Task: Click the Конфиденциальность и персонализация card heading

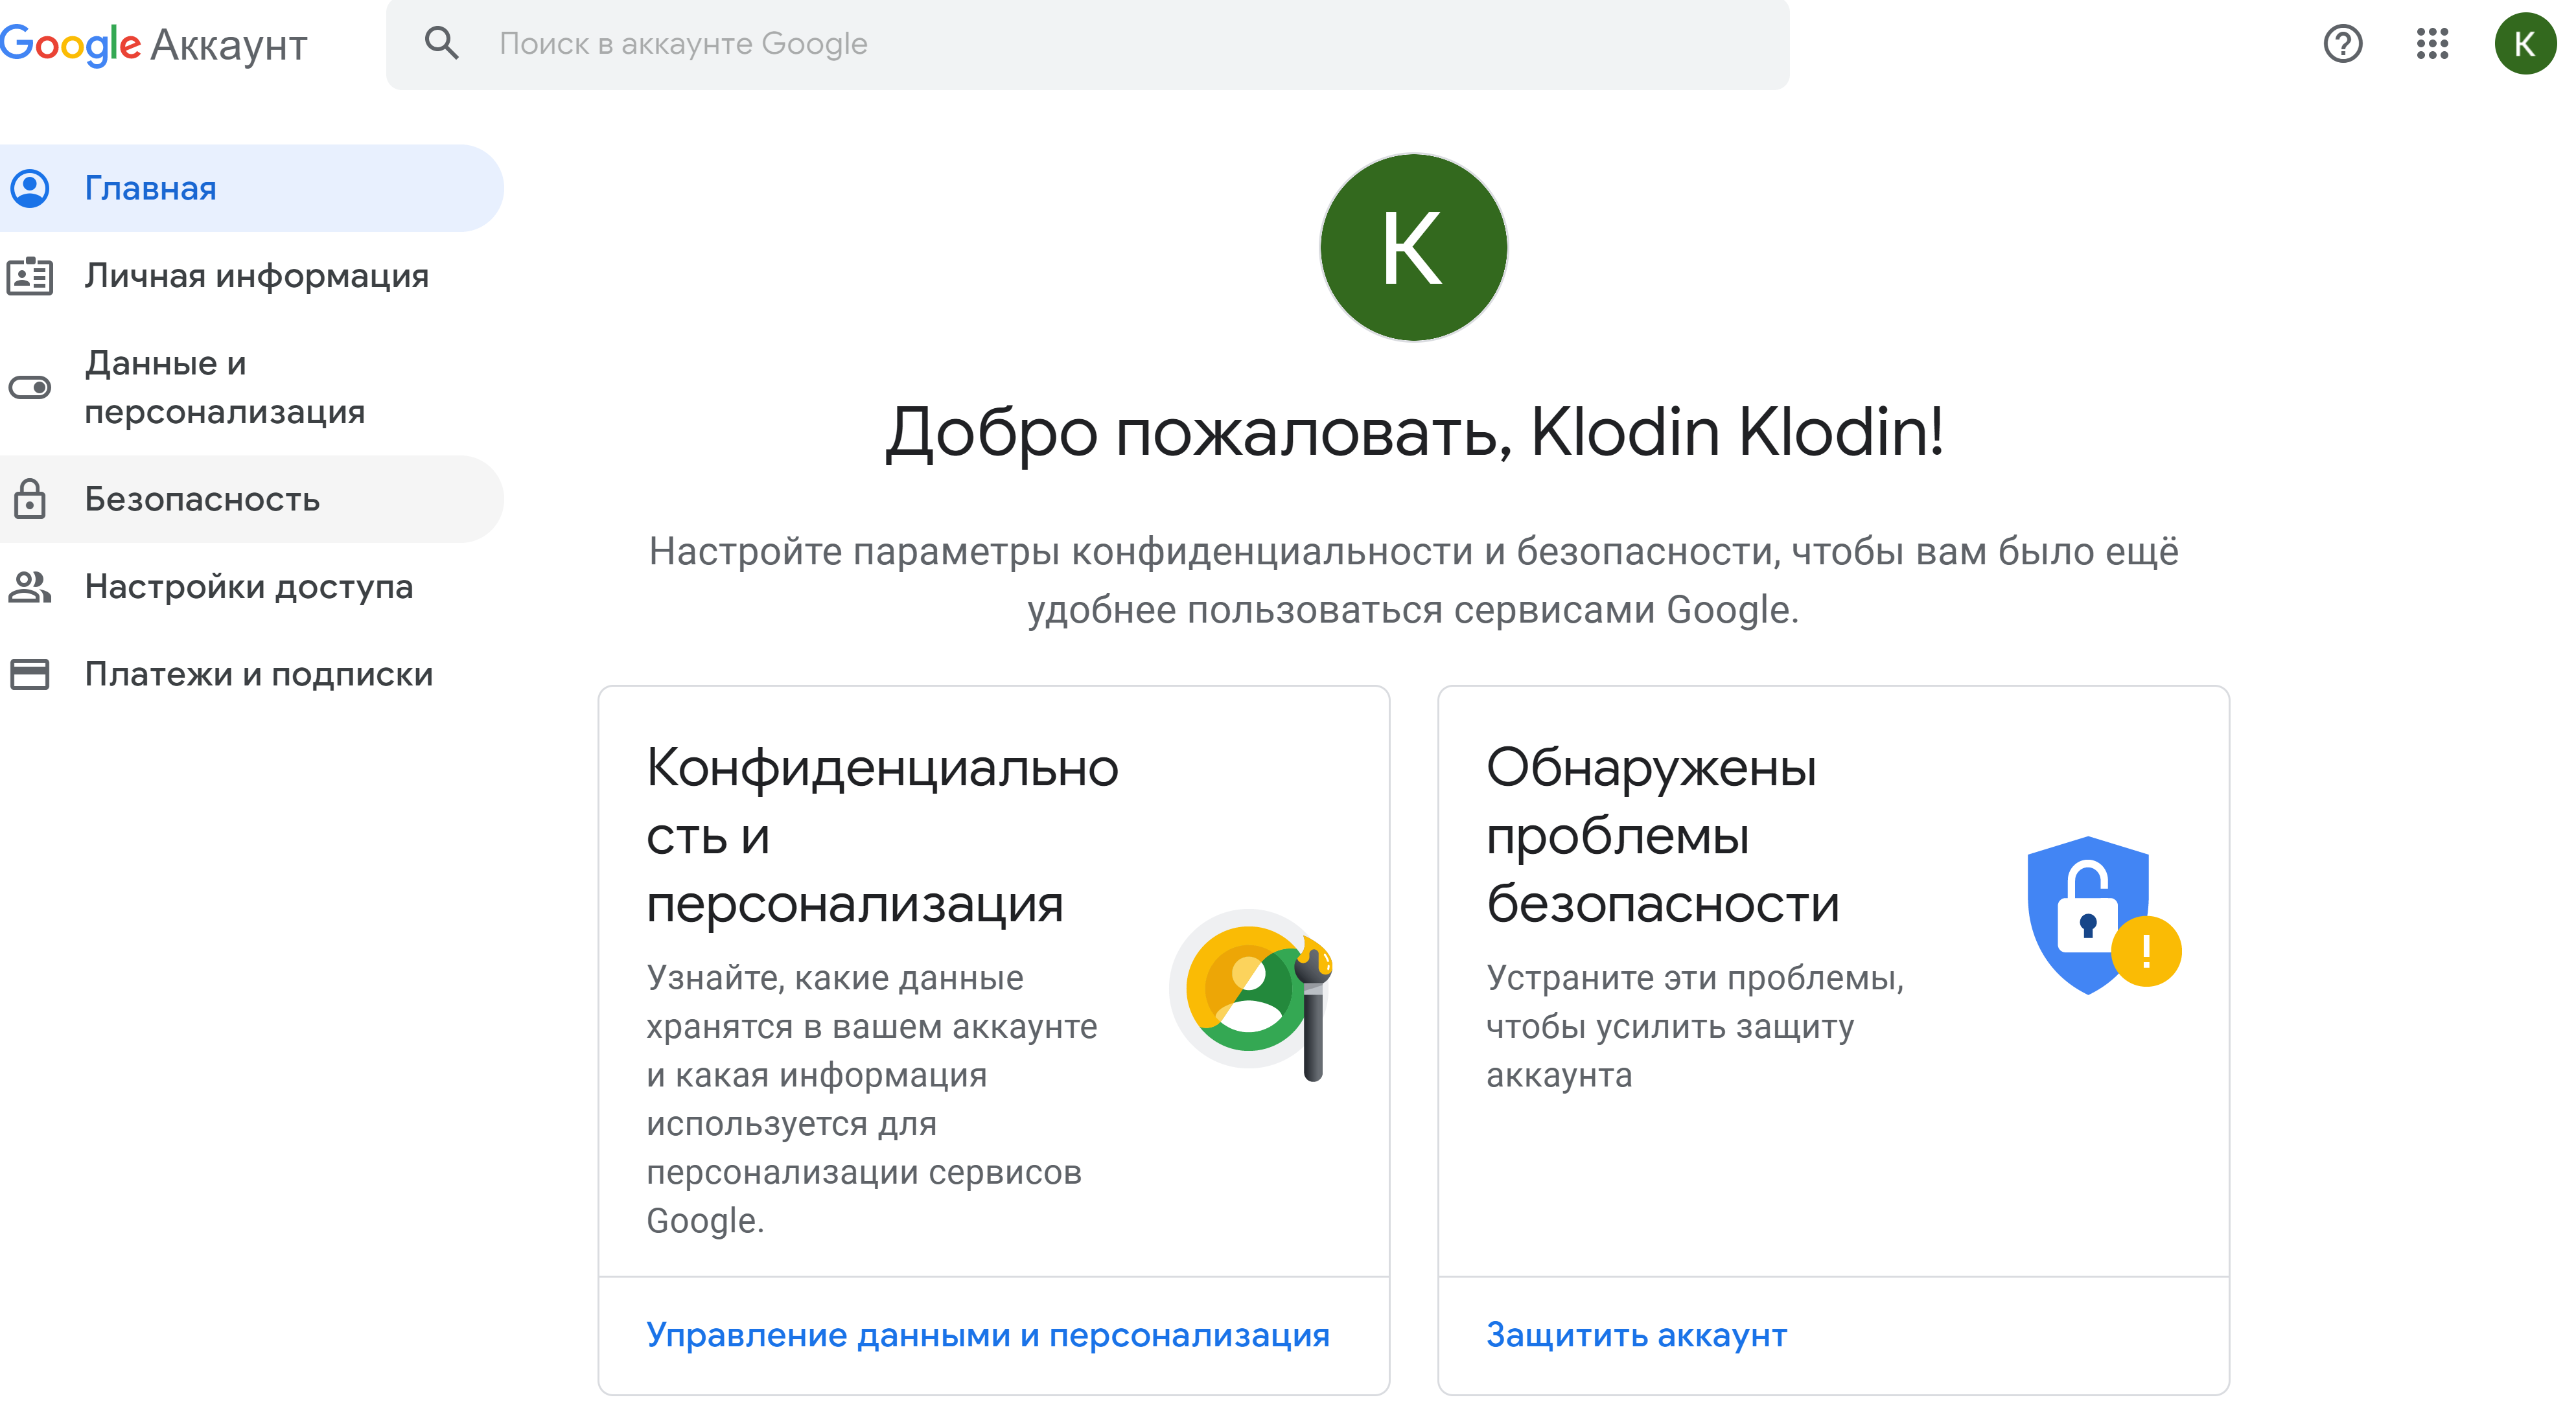Action: (x=882, y=836)
